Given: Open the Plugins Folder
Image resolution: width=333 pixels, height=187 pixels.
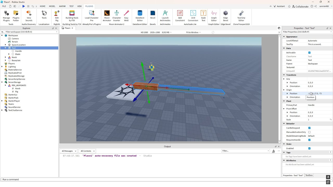Looking at the screenshot, I should tap(16, 16).
